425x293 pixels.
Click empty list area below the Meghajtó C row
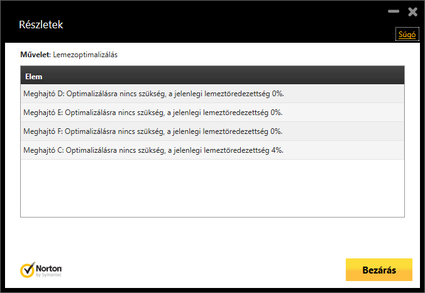click(x=213, y=189)
